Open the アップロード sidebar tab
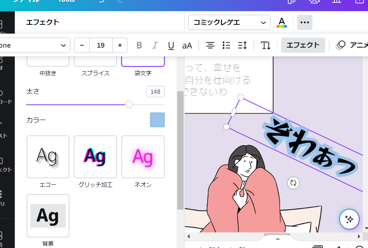368x248 pixels. tap(6, 97)
